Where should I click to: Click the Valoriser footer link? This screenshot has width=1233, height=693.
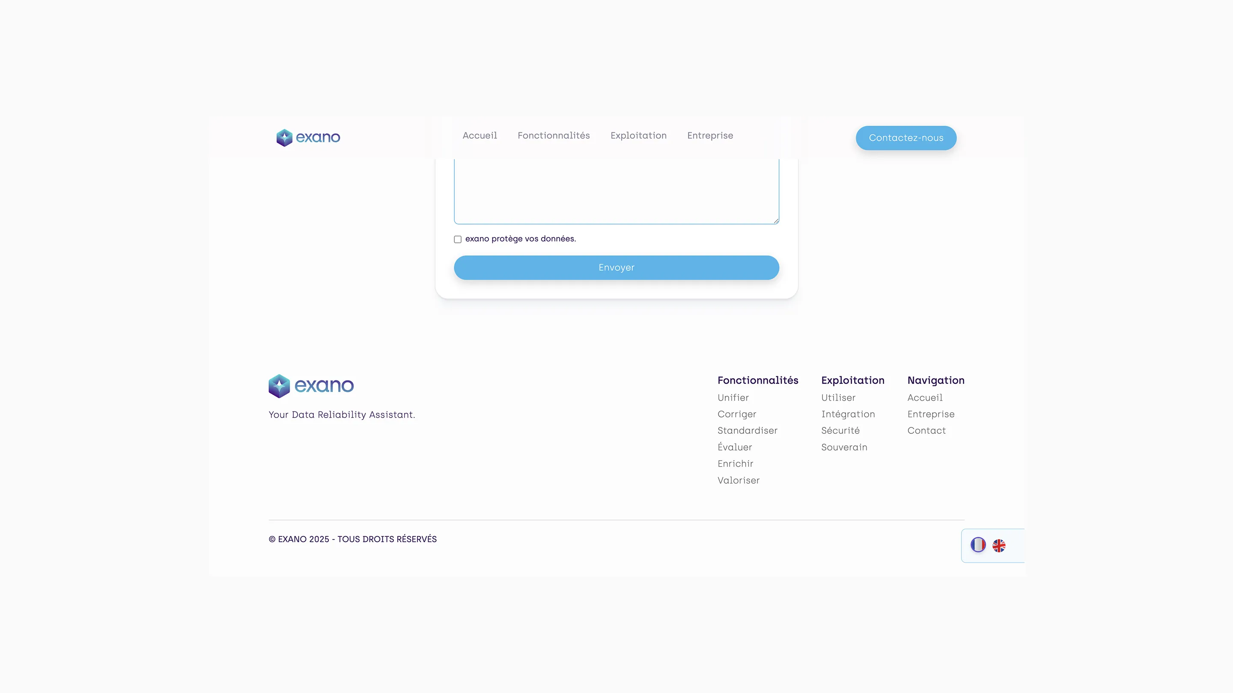(738, 480)
